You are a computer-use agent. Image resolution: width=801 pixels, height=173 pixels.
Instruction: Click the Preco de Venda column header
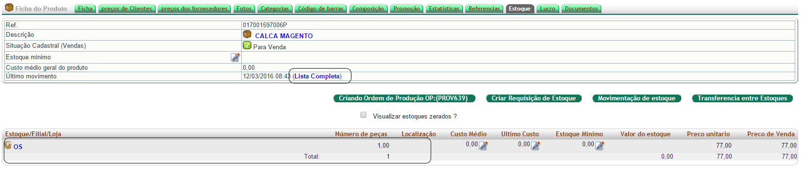pyautogui.click(x=771, y=134)
